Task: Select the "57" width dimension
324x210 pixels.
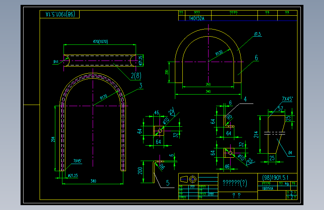Action: tap(280, 109)
